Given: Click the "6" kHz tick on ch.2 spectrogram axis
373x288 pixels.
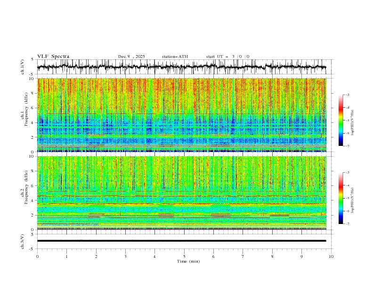Looking at the screenshot, I should click(33, 186).
